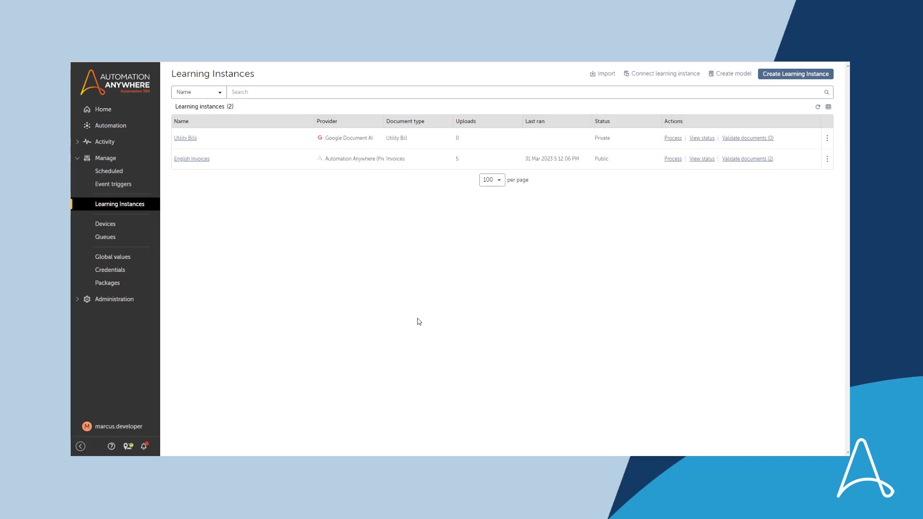Click the Home house icon
The width and height of the screenshot is (923, 519).
(x=87, y=110)
